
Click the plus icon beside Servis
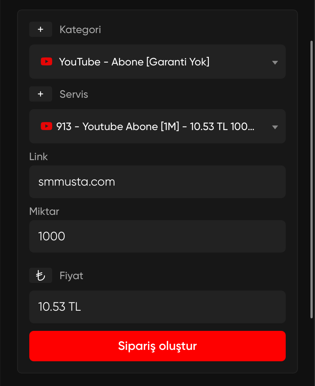pos(41,94)
